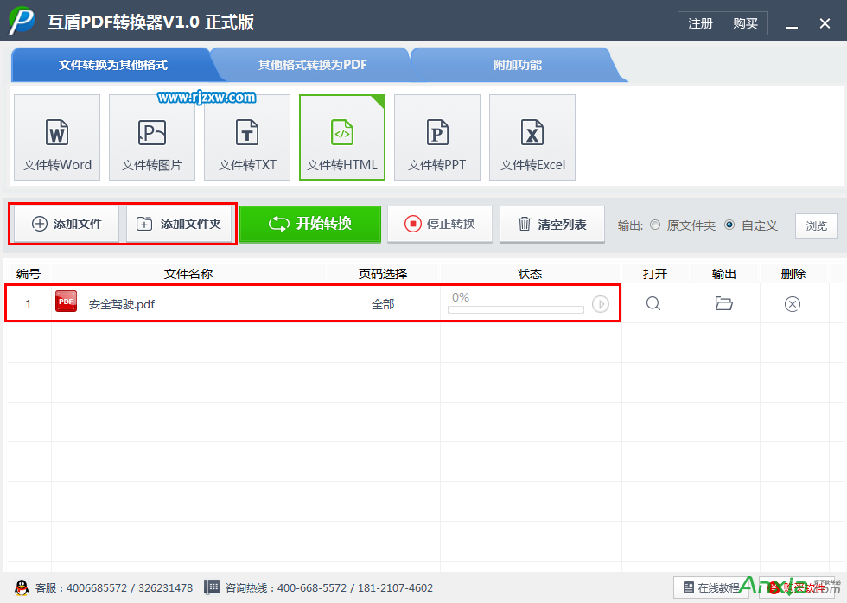
Task: Browse for output folder with 浏览
Action: [816, 225]
